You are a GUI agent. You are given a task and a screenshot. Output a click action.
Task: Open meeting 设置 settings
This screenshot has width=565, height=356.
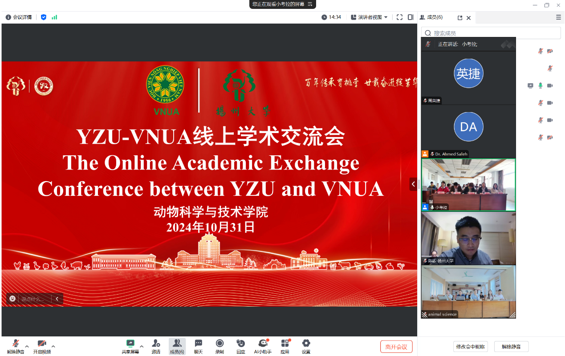306,346
